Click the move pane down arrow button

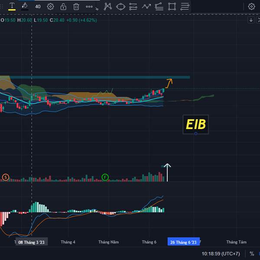tap(251, 20)
